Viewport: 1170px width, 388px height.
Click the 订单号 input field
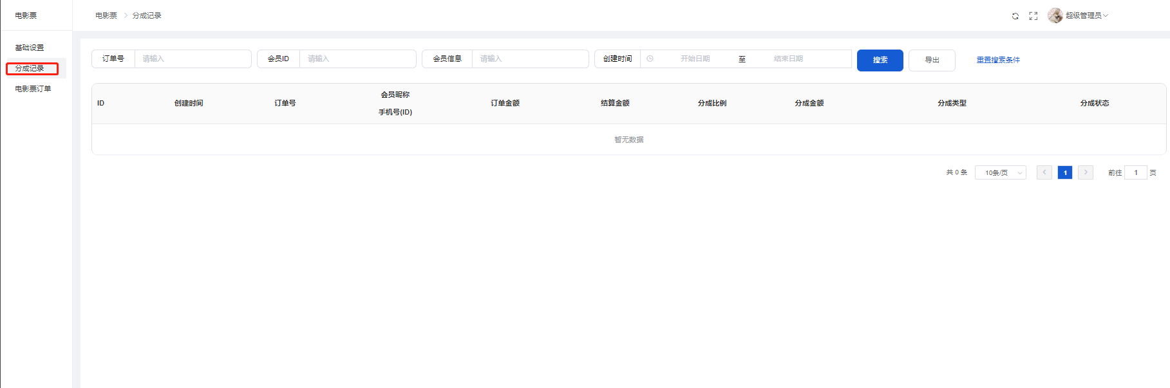193,59
